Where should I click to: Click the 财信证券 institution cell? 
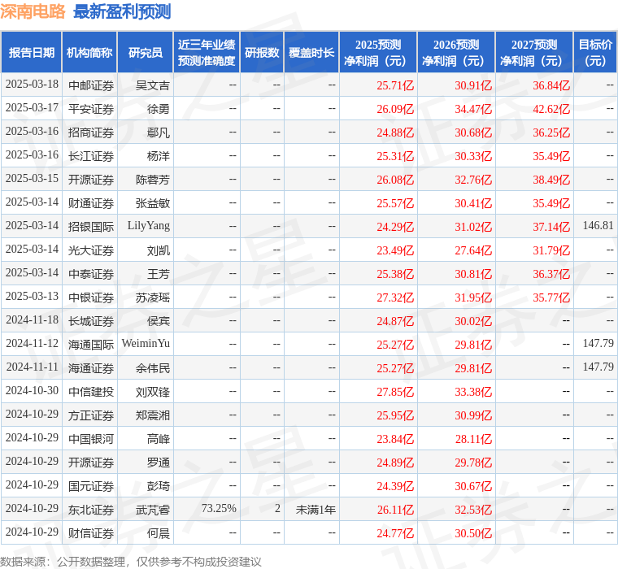click(x=91, y=533)
